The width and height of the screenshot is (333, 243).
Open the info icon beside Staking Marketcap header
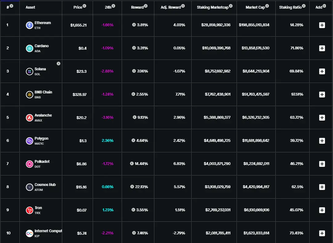(x=231, y=6)
